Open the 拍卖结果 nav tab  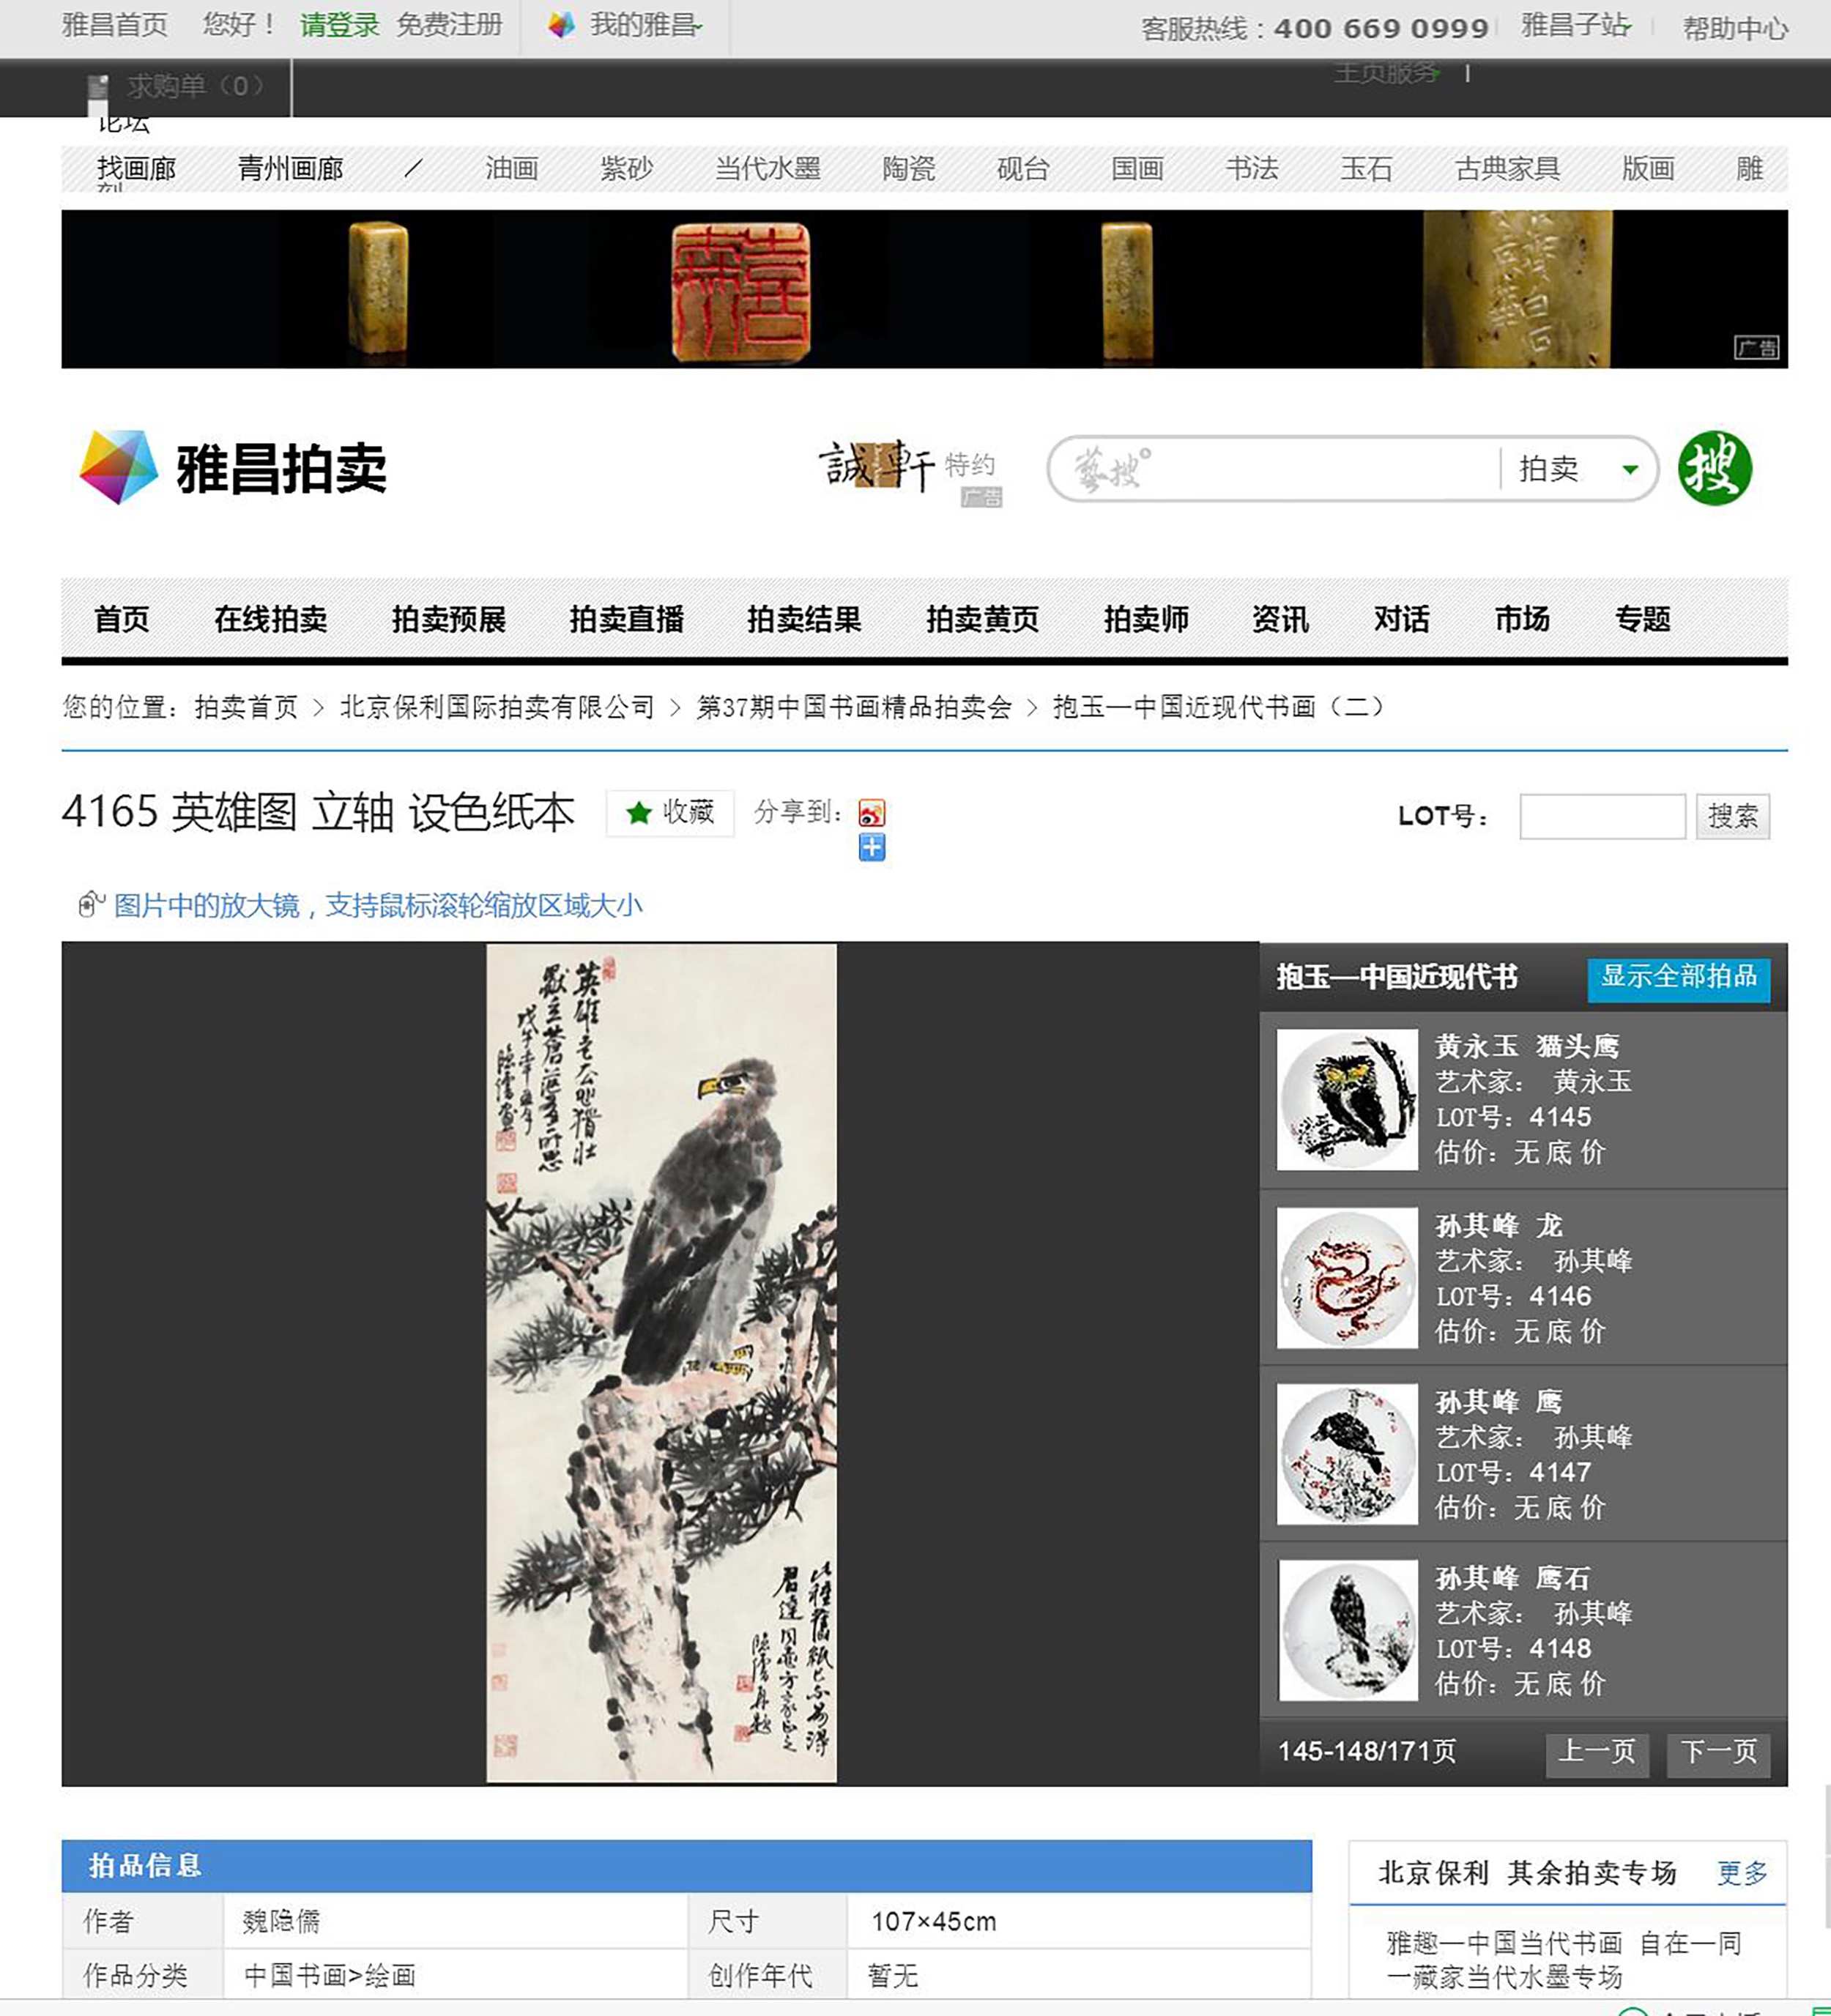[805, 619]
